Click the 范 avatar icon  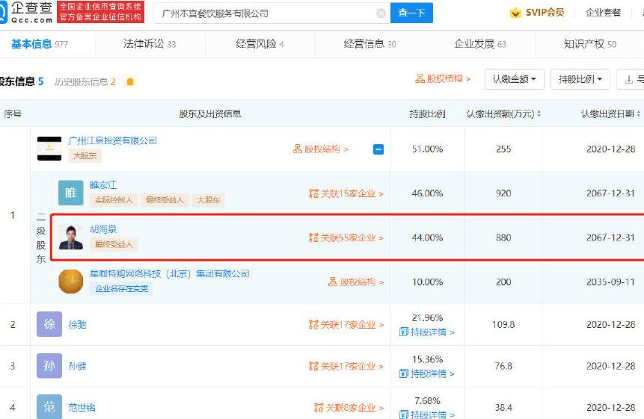point(49,407)
